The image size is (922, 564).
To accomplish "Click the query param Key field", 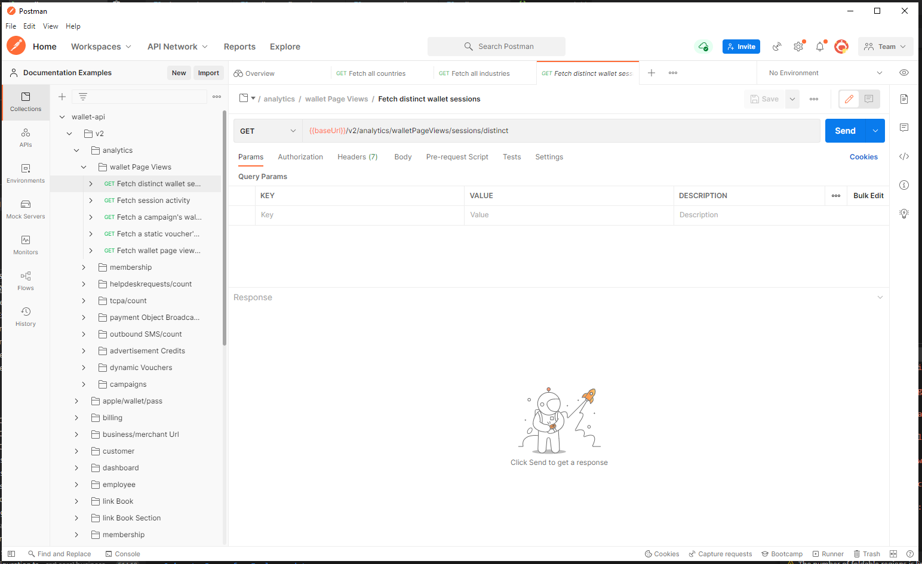I will coord(359,215).
